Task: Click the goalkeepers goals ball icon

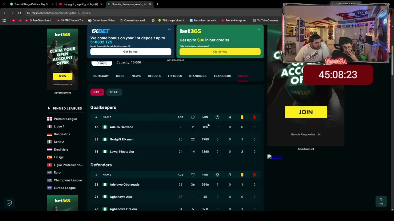Action: point(217,117)
